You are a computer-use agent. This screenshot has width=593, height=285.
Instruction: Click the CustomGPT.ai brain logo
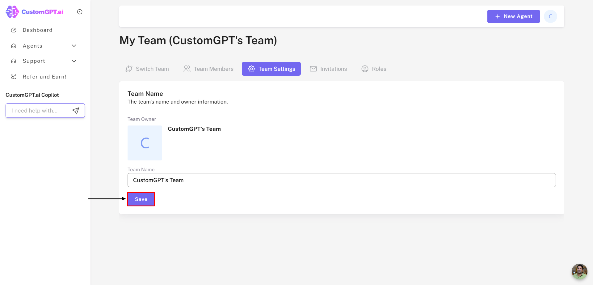[12, 12]
